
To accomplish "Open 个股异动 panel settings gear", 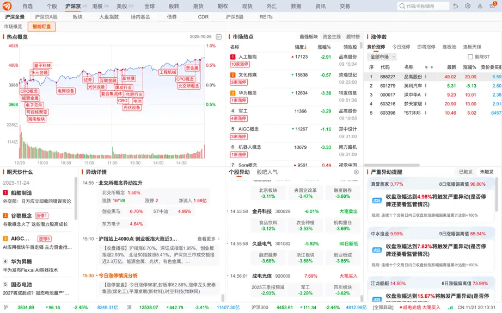I will pos(356,172).
